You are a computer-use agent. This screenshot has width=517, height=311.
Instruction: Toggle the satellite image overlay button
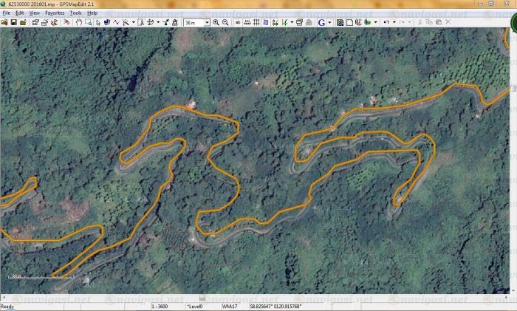click(x=340, y=22)
